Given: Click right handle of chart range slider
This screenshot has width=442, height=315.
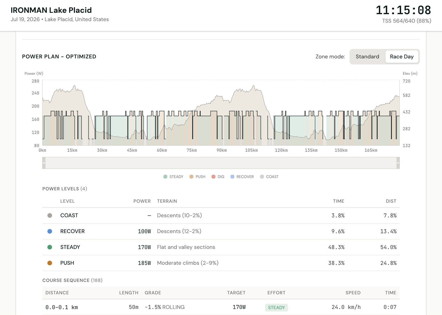Looking at the screenshot, I should coord(398,163).
